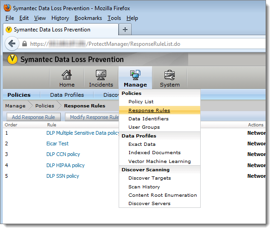Viewport: 273px width, 231px height.
Task: Open the History menu
Action: [60, 18]
